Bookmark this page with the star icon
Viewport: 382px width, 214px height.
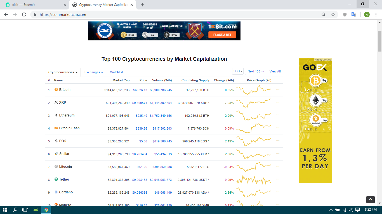(333, 14)
